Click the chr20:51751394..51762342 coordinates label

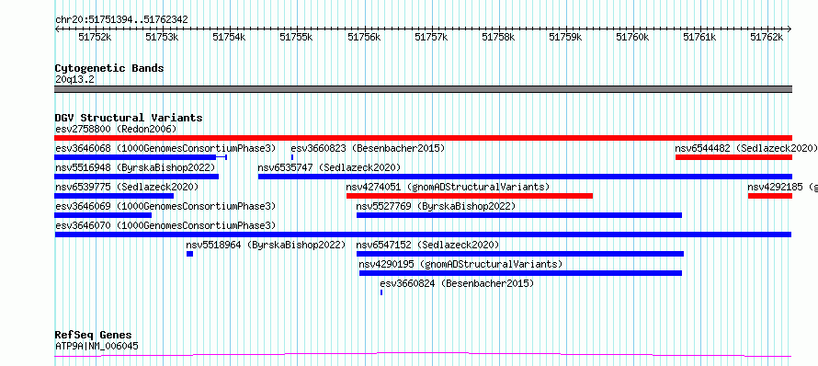click(x=121, y=19)
